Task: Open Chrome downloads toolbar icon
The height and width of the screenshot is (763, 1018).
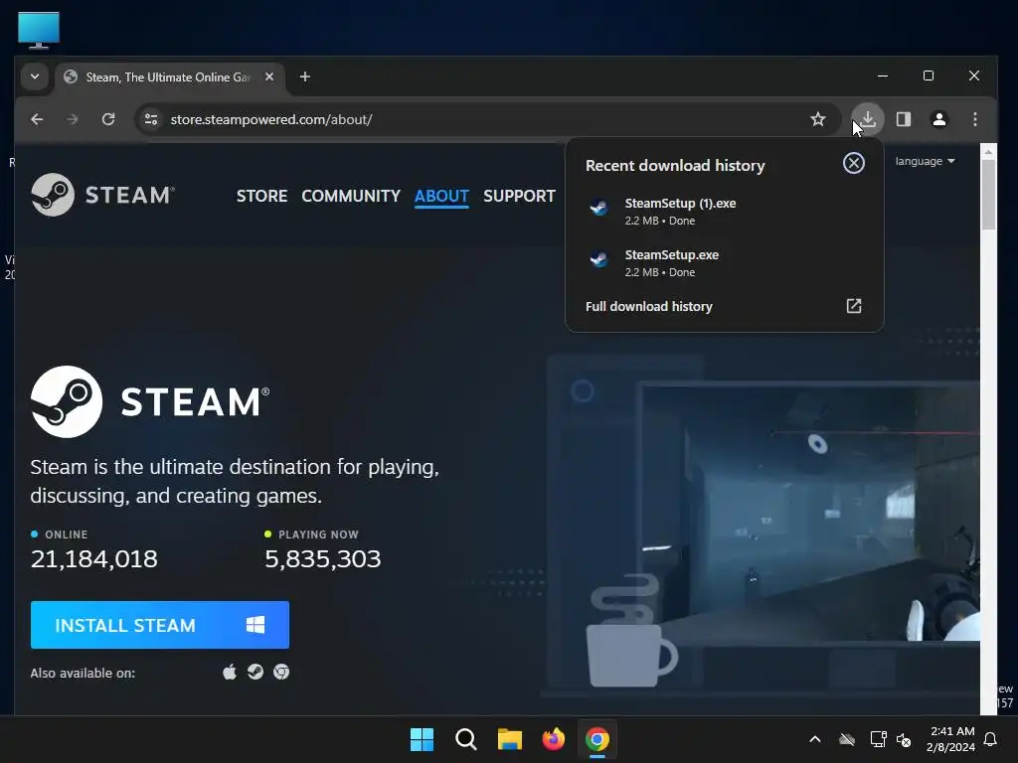Action: (868, 119)
